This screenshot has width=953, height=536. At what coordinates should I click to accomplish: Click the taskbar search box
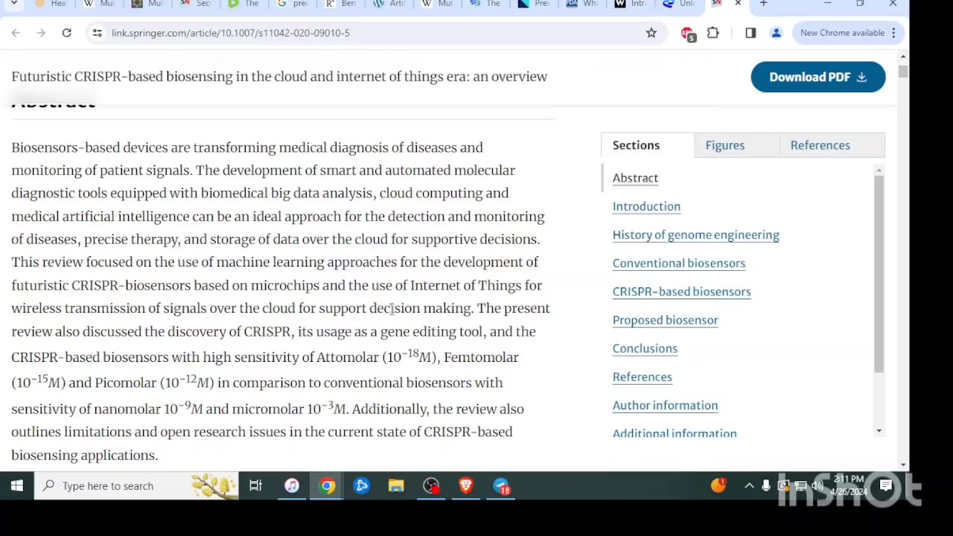136,486
